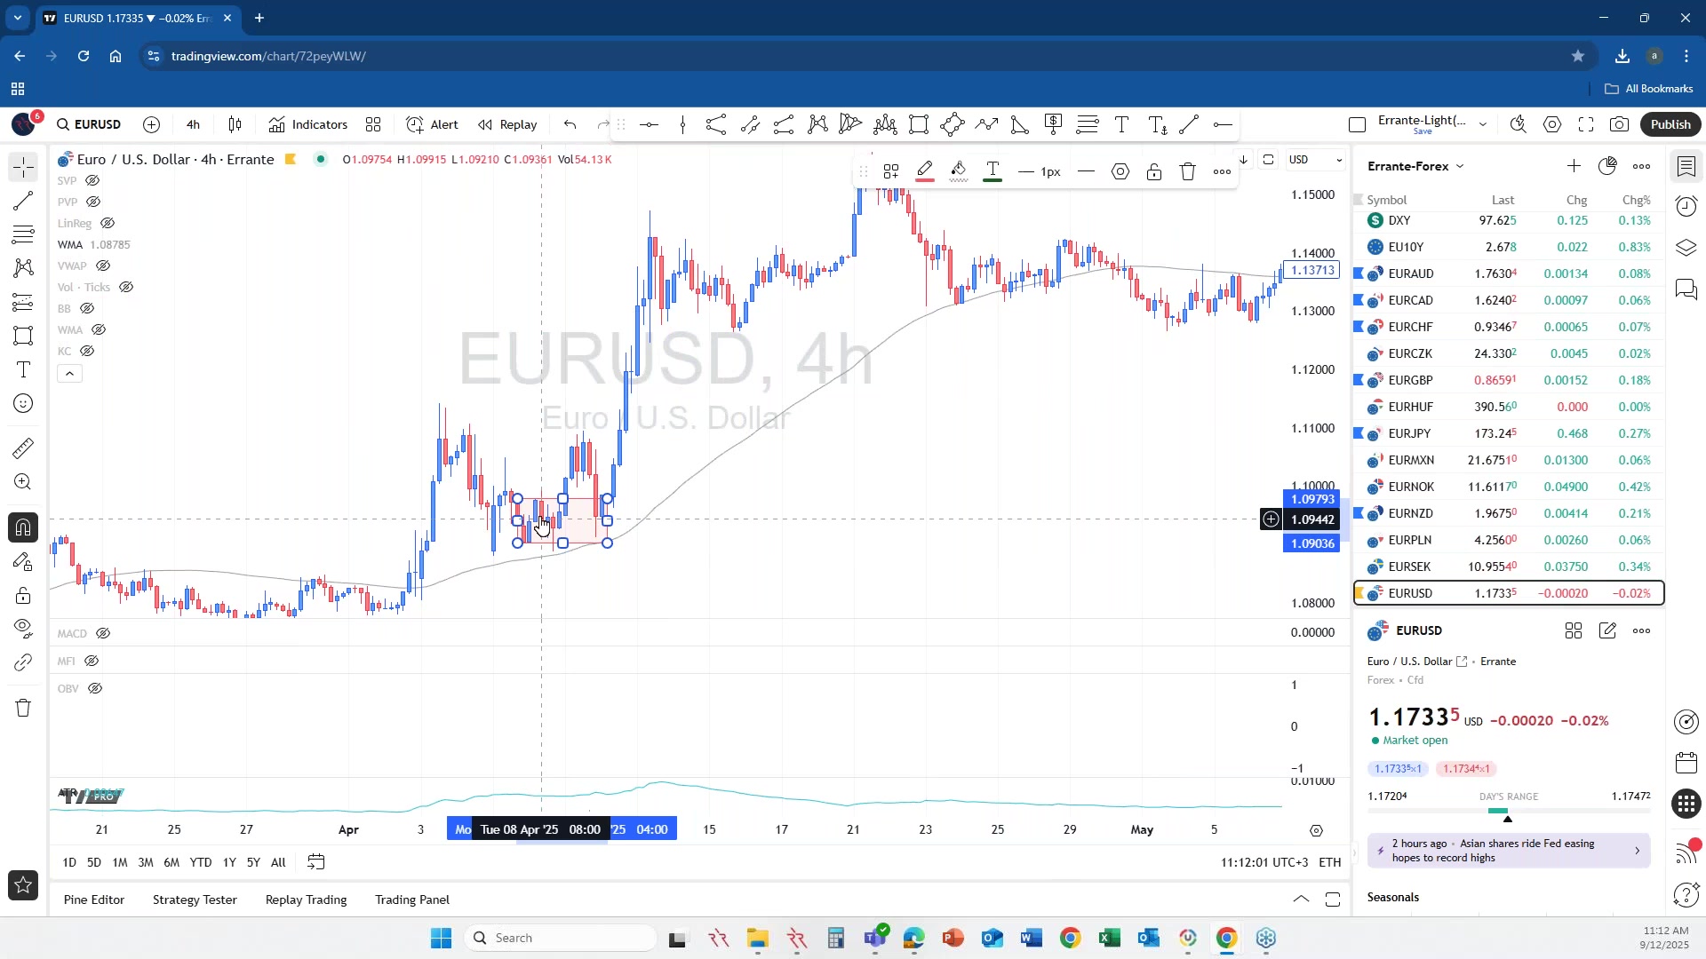Open the Erraнte-Light layout dropdown arrow
Screen dimensions: 1706x959
pos(1482,124)
